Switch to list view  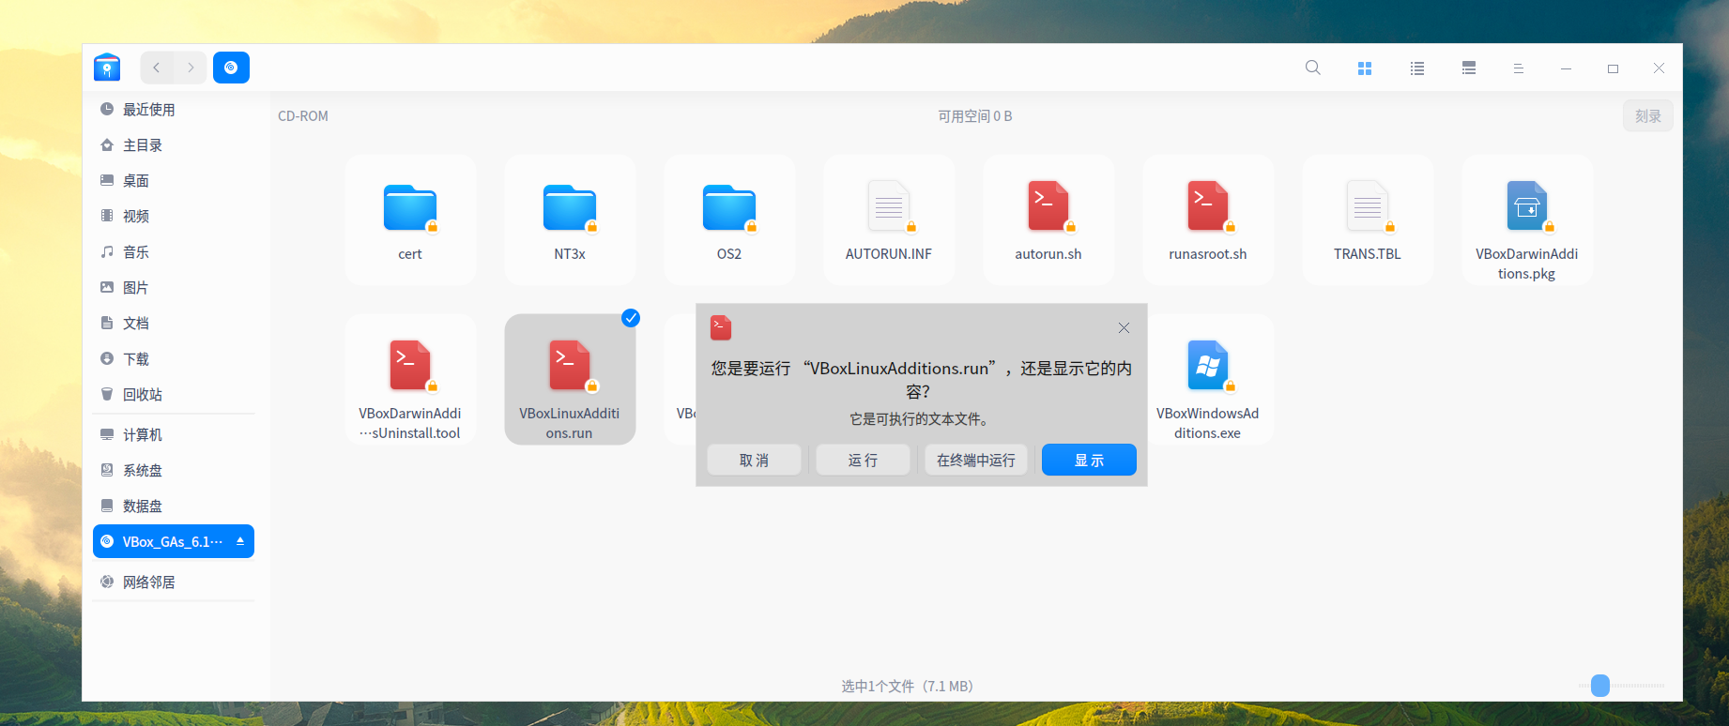point(1417,68)
